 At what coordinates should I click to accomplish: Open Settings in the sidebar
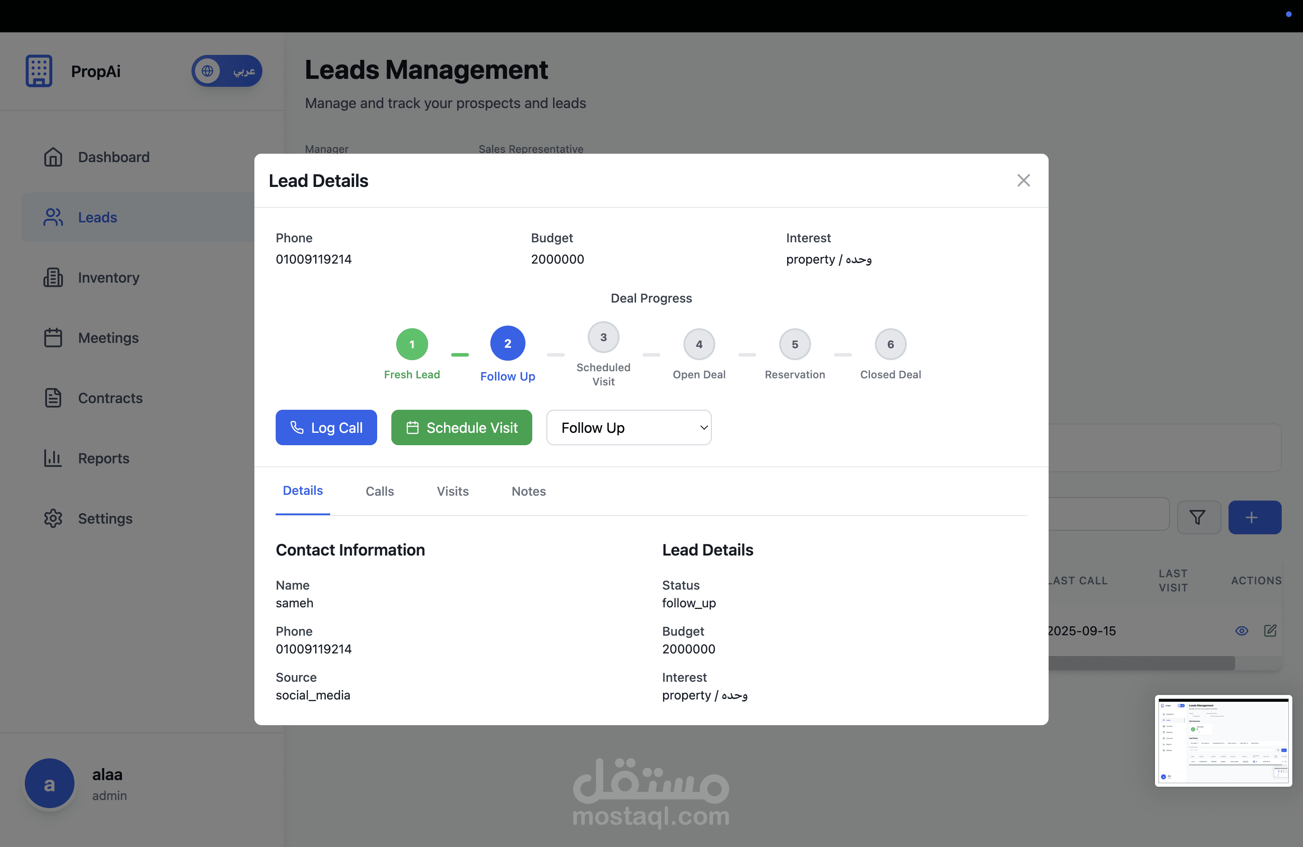pos(105,518)
